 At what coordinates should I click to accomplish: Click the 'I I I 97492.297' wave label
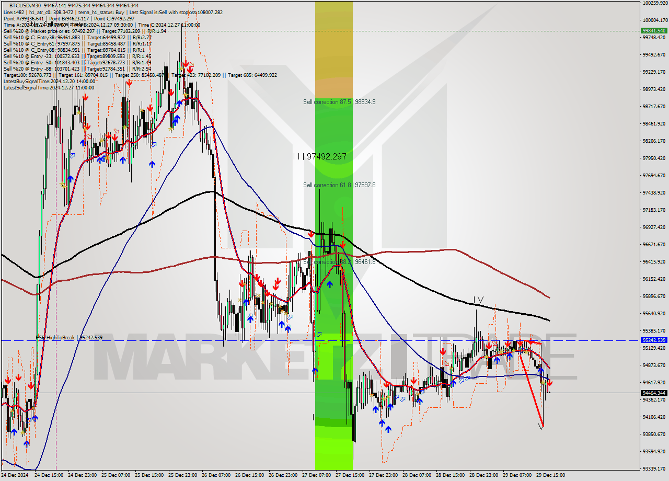click(319, 156)
